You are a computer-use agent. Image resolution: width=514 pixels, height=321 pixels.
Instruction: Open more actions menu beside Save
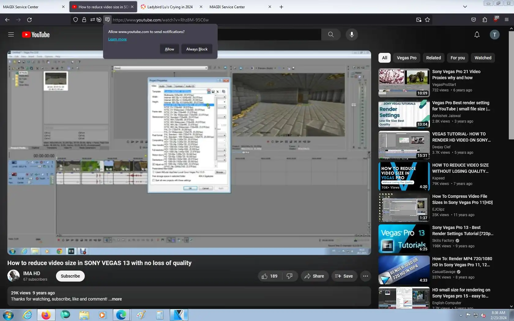(366, 276)
